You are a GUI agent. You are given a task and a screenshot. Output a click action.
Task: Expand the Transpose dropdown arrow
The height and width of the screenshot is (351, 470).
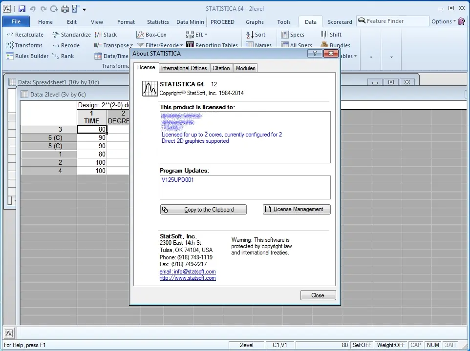point(131,45)
